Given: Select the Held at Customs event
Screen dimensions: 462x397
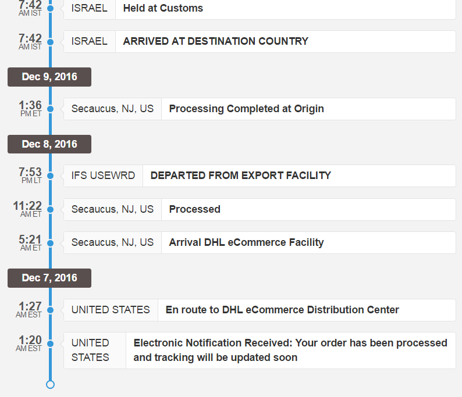Looking at the screenshot, I should point(260,8).
